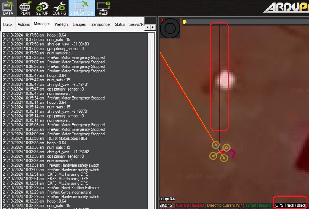Open the PLAN mission screen
Viewport: 309px width, 209px height.
25,8
